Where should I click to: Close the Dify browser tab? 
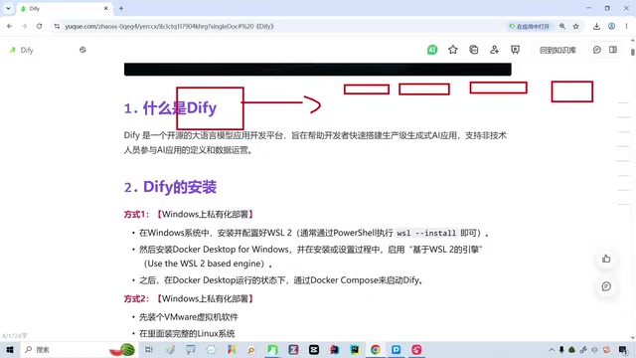[x=106, y=9]
